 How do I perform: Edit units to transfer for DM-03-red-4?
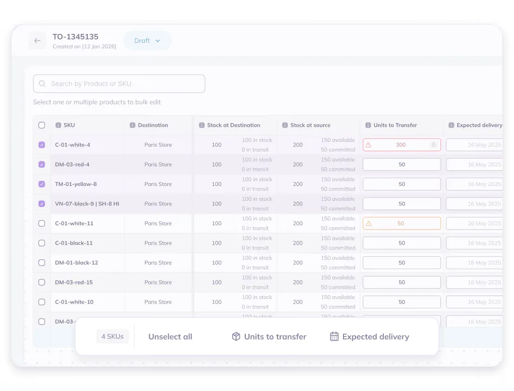(402, 164)
